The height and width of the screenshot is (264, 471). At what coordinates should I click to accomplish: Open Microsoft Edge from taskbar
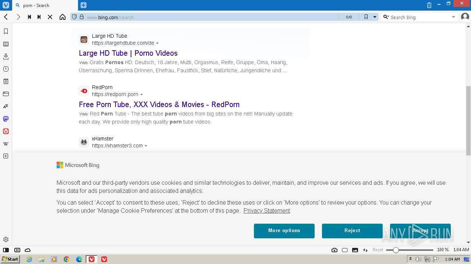point(79,259)
